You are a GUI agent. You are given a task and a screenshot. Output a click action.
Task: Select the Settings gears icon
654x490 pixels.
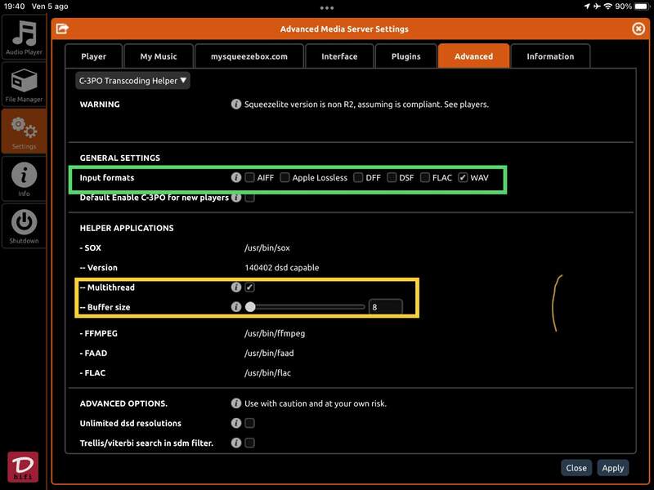[24, 131]
